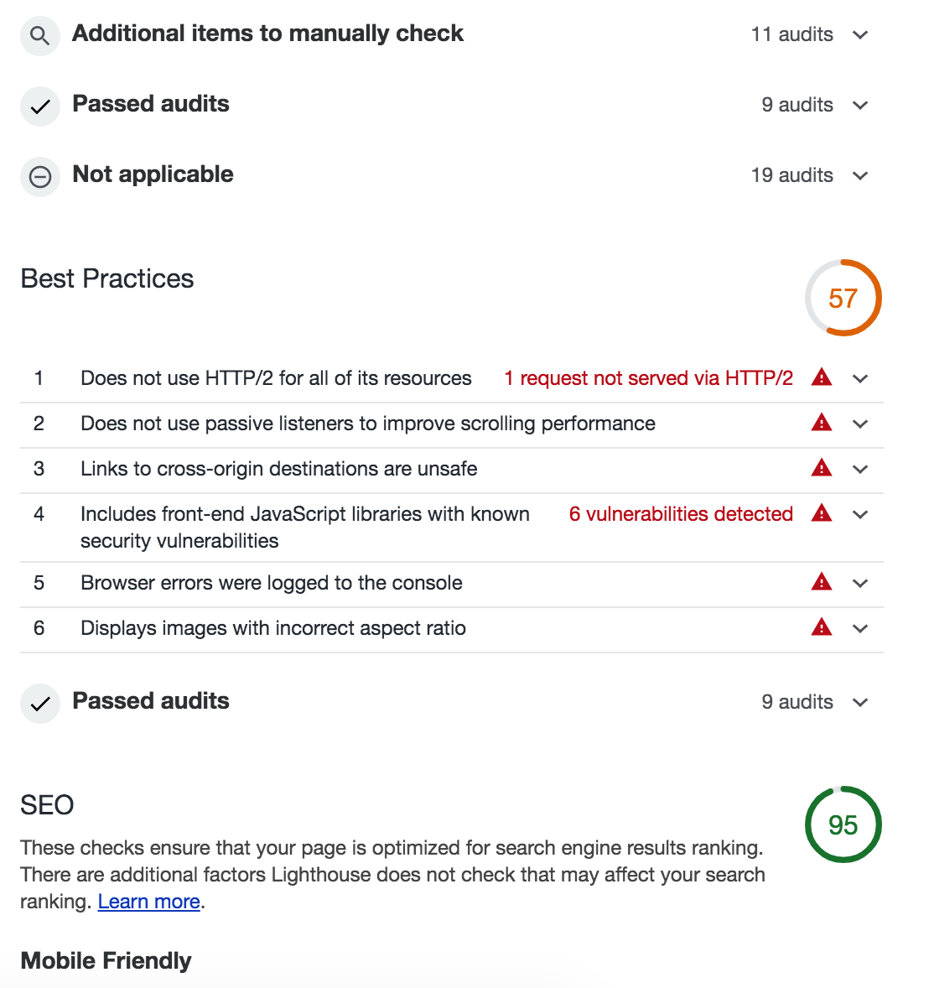Select 'Does not use passive listeners' audit title
The image size is (929, 988).
(x=368, y=424)
